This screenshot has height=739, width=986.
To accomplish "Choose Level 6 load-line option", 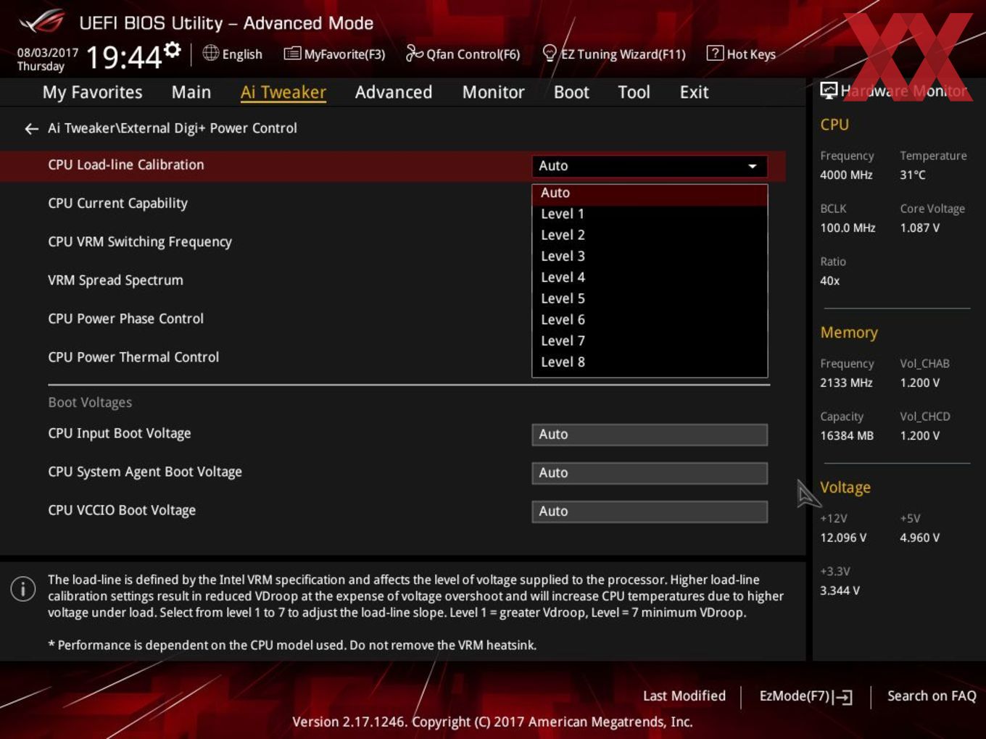I will [x=650, y=320].
